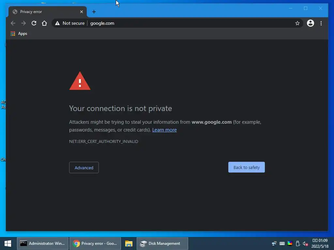The width and height of the screenshot is (334, 250).
Task: Open the Windows Start menu
Action: pos(8,243)
